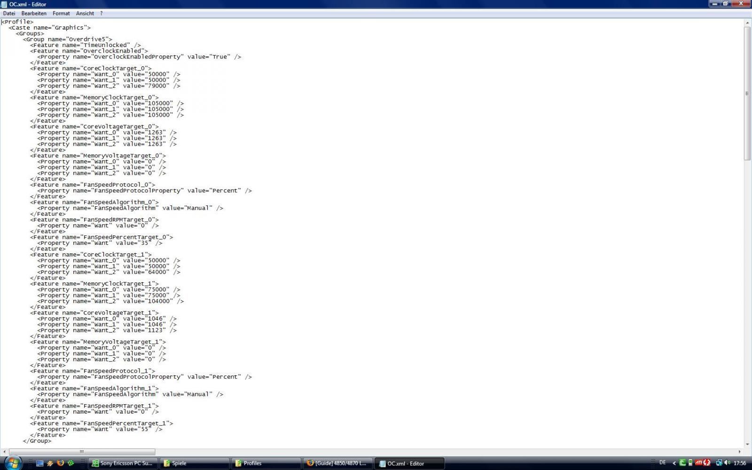Viewport: 752px width, 470px height.
Task: Click the vertical scrollbar up arrow
Action: pyautogui.click(x=747, y=23)
